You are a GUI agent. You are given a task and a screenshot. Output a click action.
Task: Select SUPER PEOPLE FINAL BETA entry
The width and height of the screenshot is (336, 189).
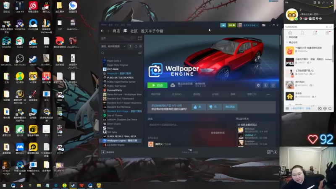pos(122,136)
